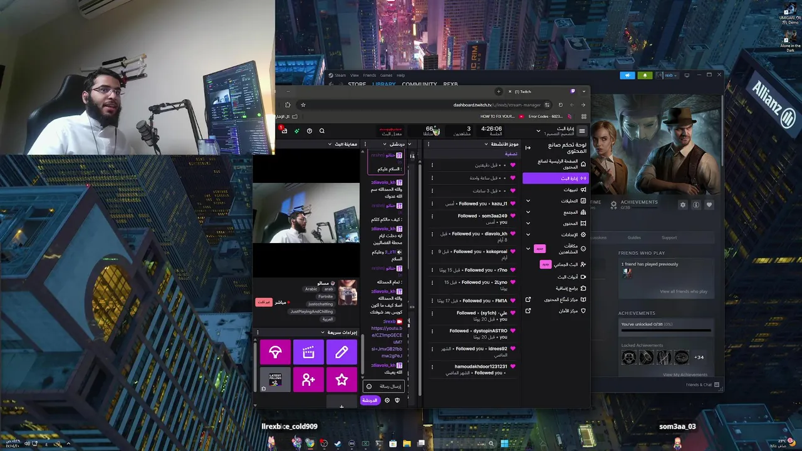Open Steam COMMUNITY tab
The width and height of the screenshot is (802, 451).
[419, 84]
